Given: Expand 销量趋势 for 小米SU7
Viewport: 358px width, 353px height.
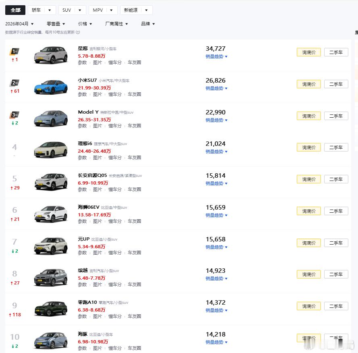Looking at the screenshot, I should pyautogui.click(x=216, y=88).
